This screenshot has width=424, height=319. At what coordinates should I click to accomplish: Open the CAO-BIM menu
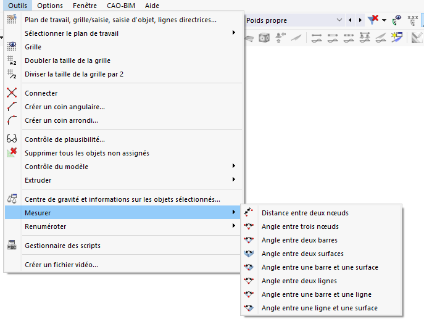pos(121,6)
